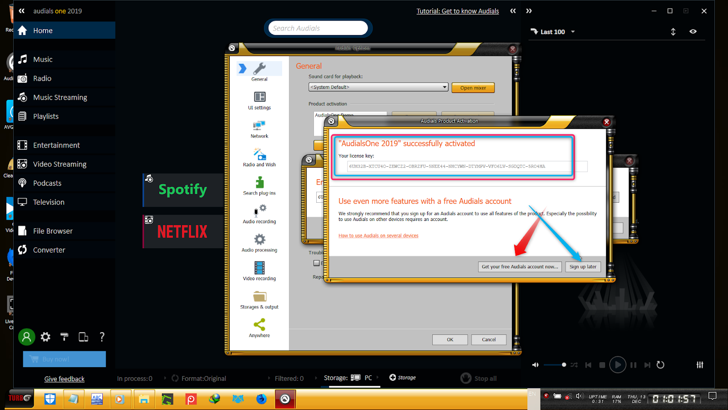Toggle the eye visibility icon
This screenshot has height=410, width=728.
693,31
